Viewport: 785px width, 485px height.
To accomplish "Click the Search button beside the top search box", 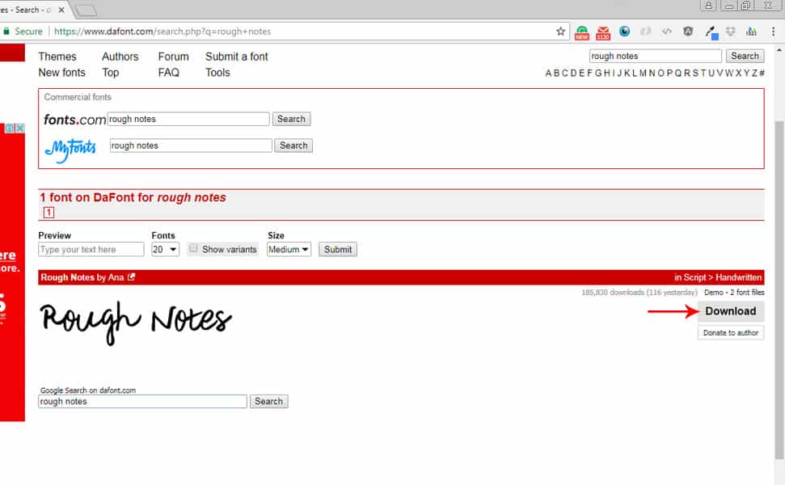I will click(x=745, y=56).
